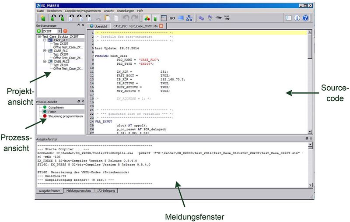The width and height of the screenshot is (350, 222).
Task: Click the code editor scroll-down arrow
Action: pos(310,132)
